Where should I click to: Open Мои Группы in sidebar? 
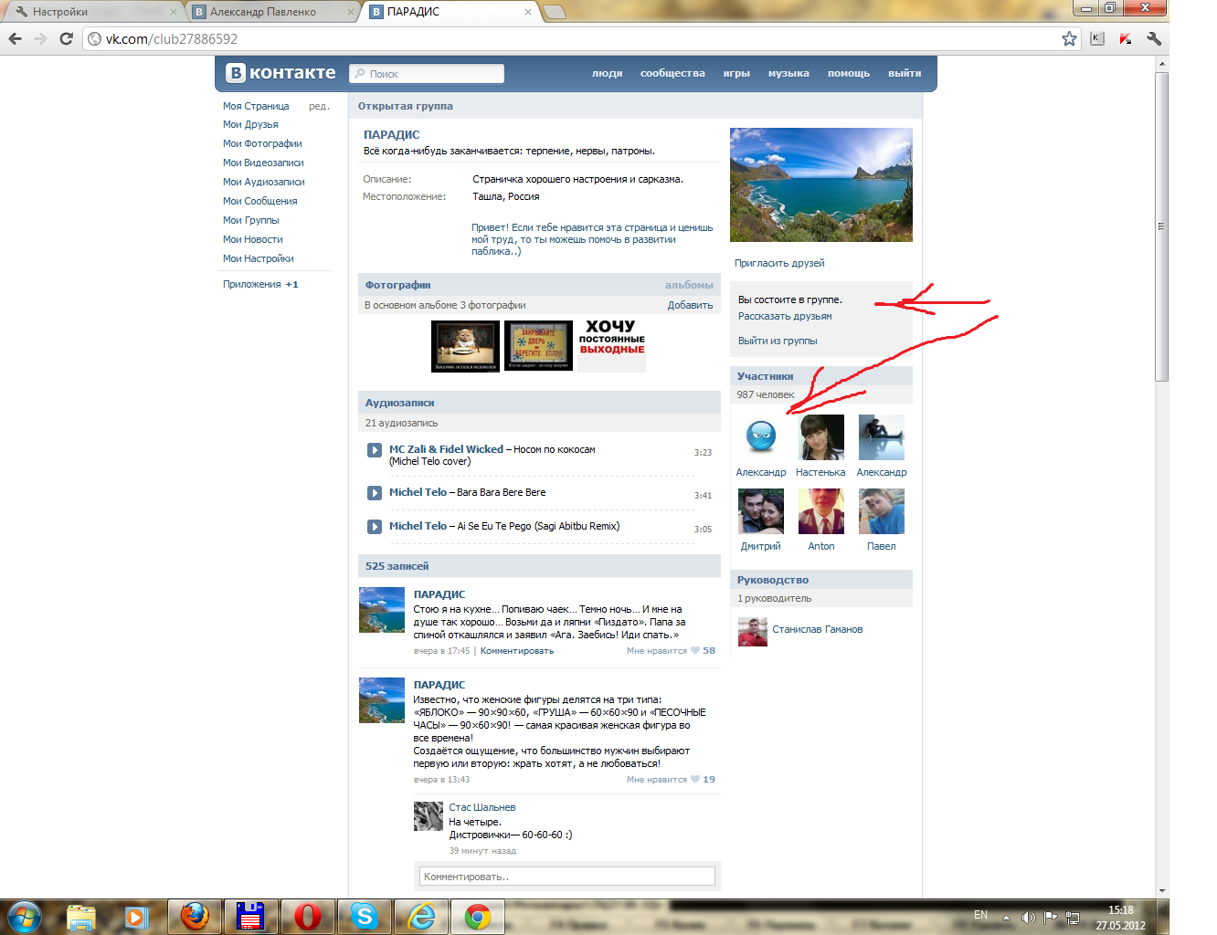tap(251, 220)
